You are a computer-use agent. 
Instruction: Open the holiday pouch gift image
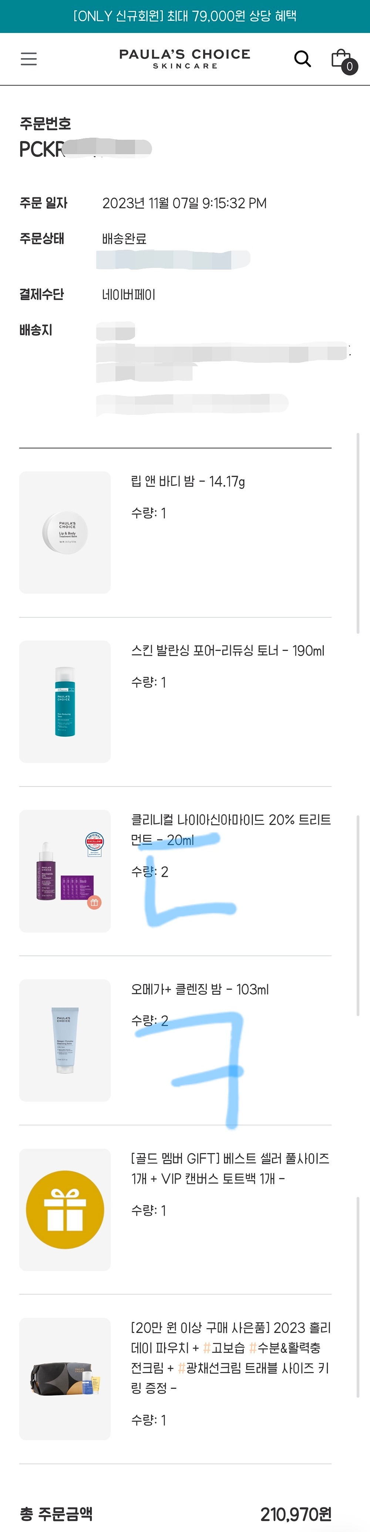coord(65,1378)
